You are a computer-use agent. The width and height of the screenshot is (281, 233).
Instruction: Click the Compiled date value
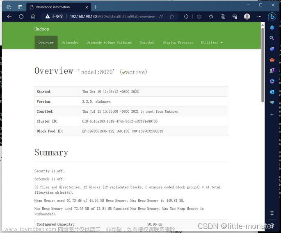click(130, 111)
